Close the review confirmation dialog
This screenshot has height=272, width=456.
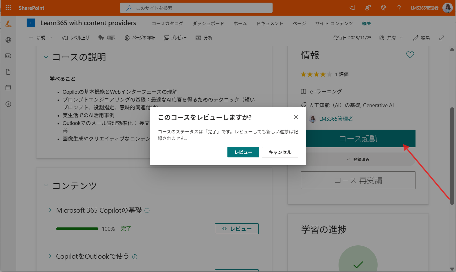[x=296, y=117]
